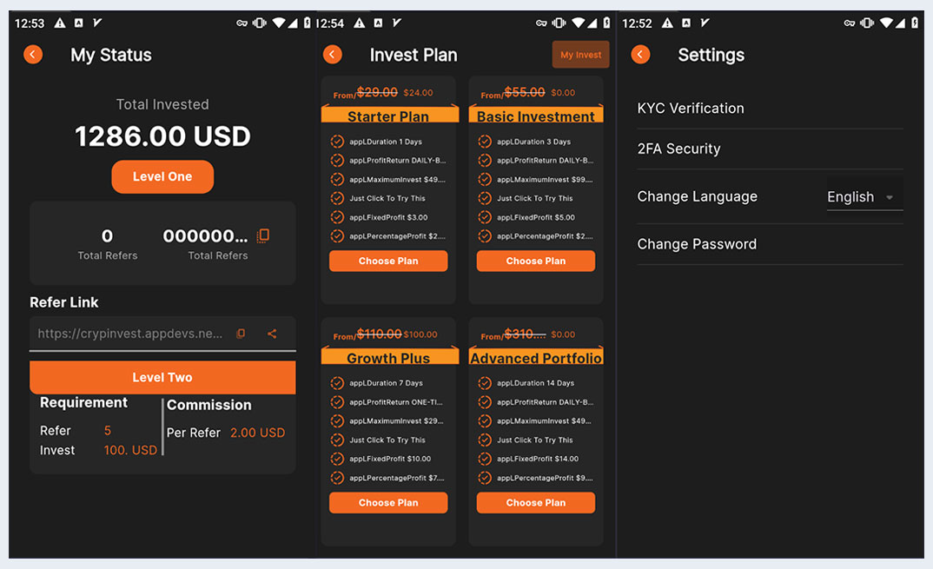The height and width of the screenshot is (569, 933).
Task: Open the My Invest page
Action: coord(580,55)
